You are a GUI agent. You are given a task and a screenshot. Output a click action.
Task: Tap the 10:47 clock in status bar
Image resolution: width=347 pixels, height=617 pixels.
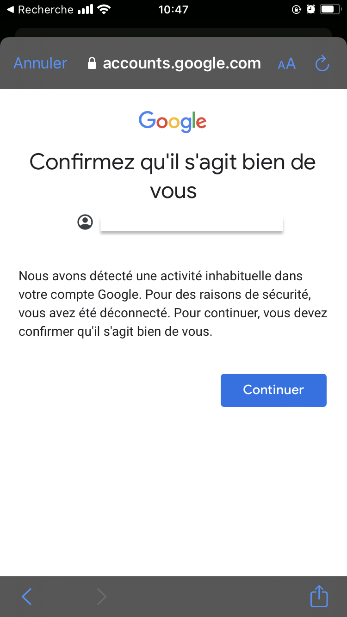point(173,9)
